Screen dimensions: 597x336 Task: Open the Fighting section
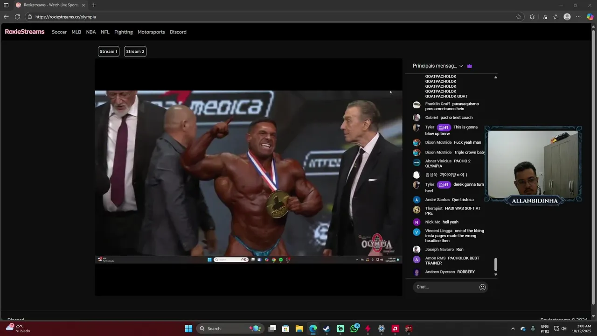coord(124,32)
